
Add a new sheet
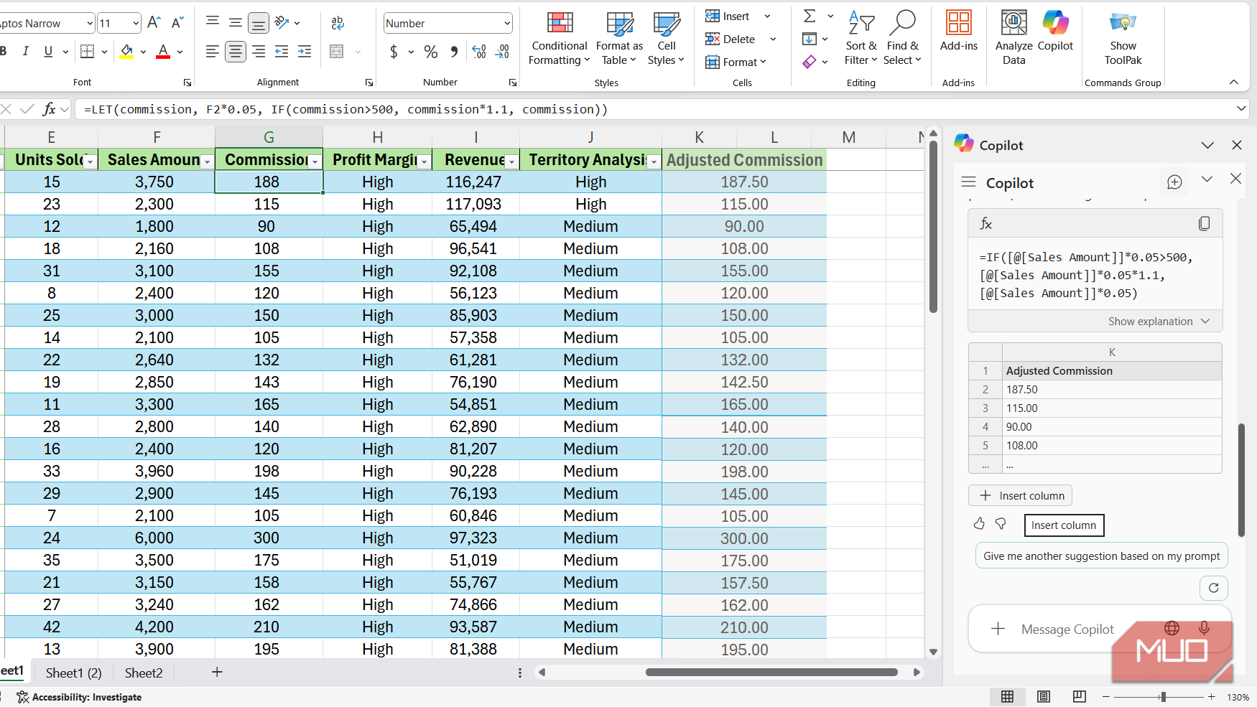coord(217,673)
